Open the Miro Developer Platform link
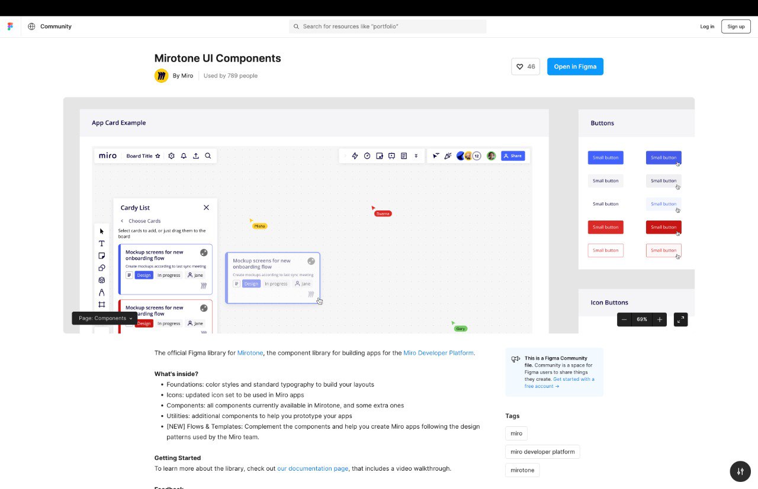Image resolution: width=758 pixels, height=489 pixels. (x=438, y=353)
